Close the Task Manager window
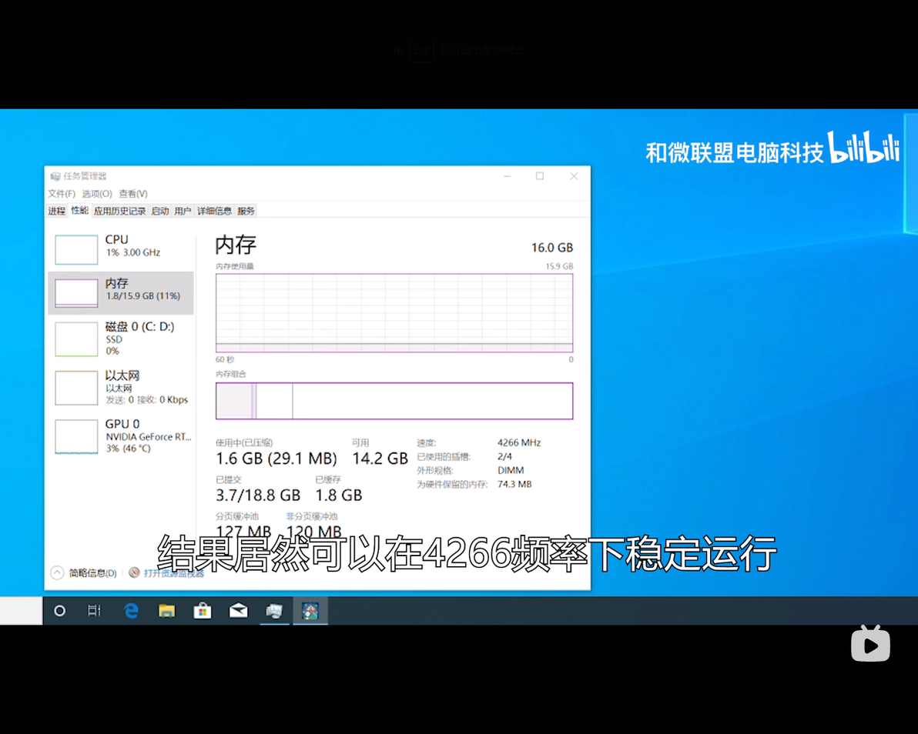Viewport: 918px width, 734px height. click(x=574, y=176)
